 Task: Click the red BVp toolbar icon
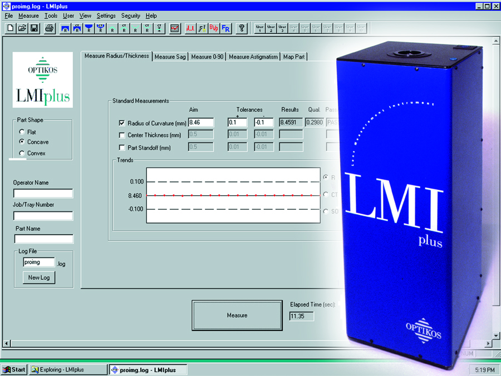coord(214,28)
